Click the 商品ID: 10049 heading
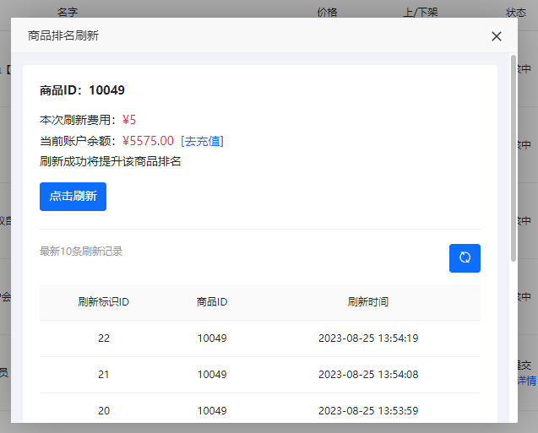The height and width of the screenshot is (433, 538). coord(82,90)
